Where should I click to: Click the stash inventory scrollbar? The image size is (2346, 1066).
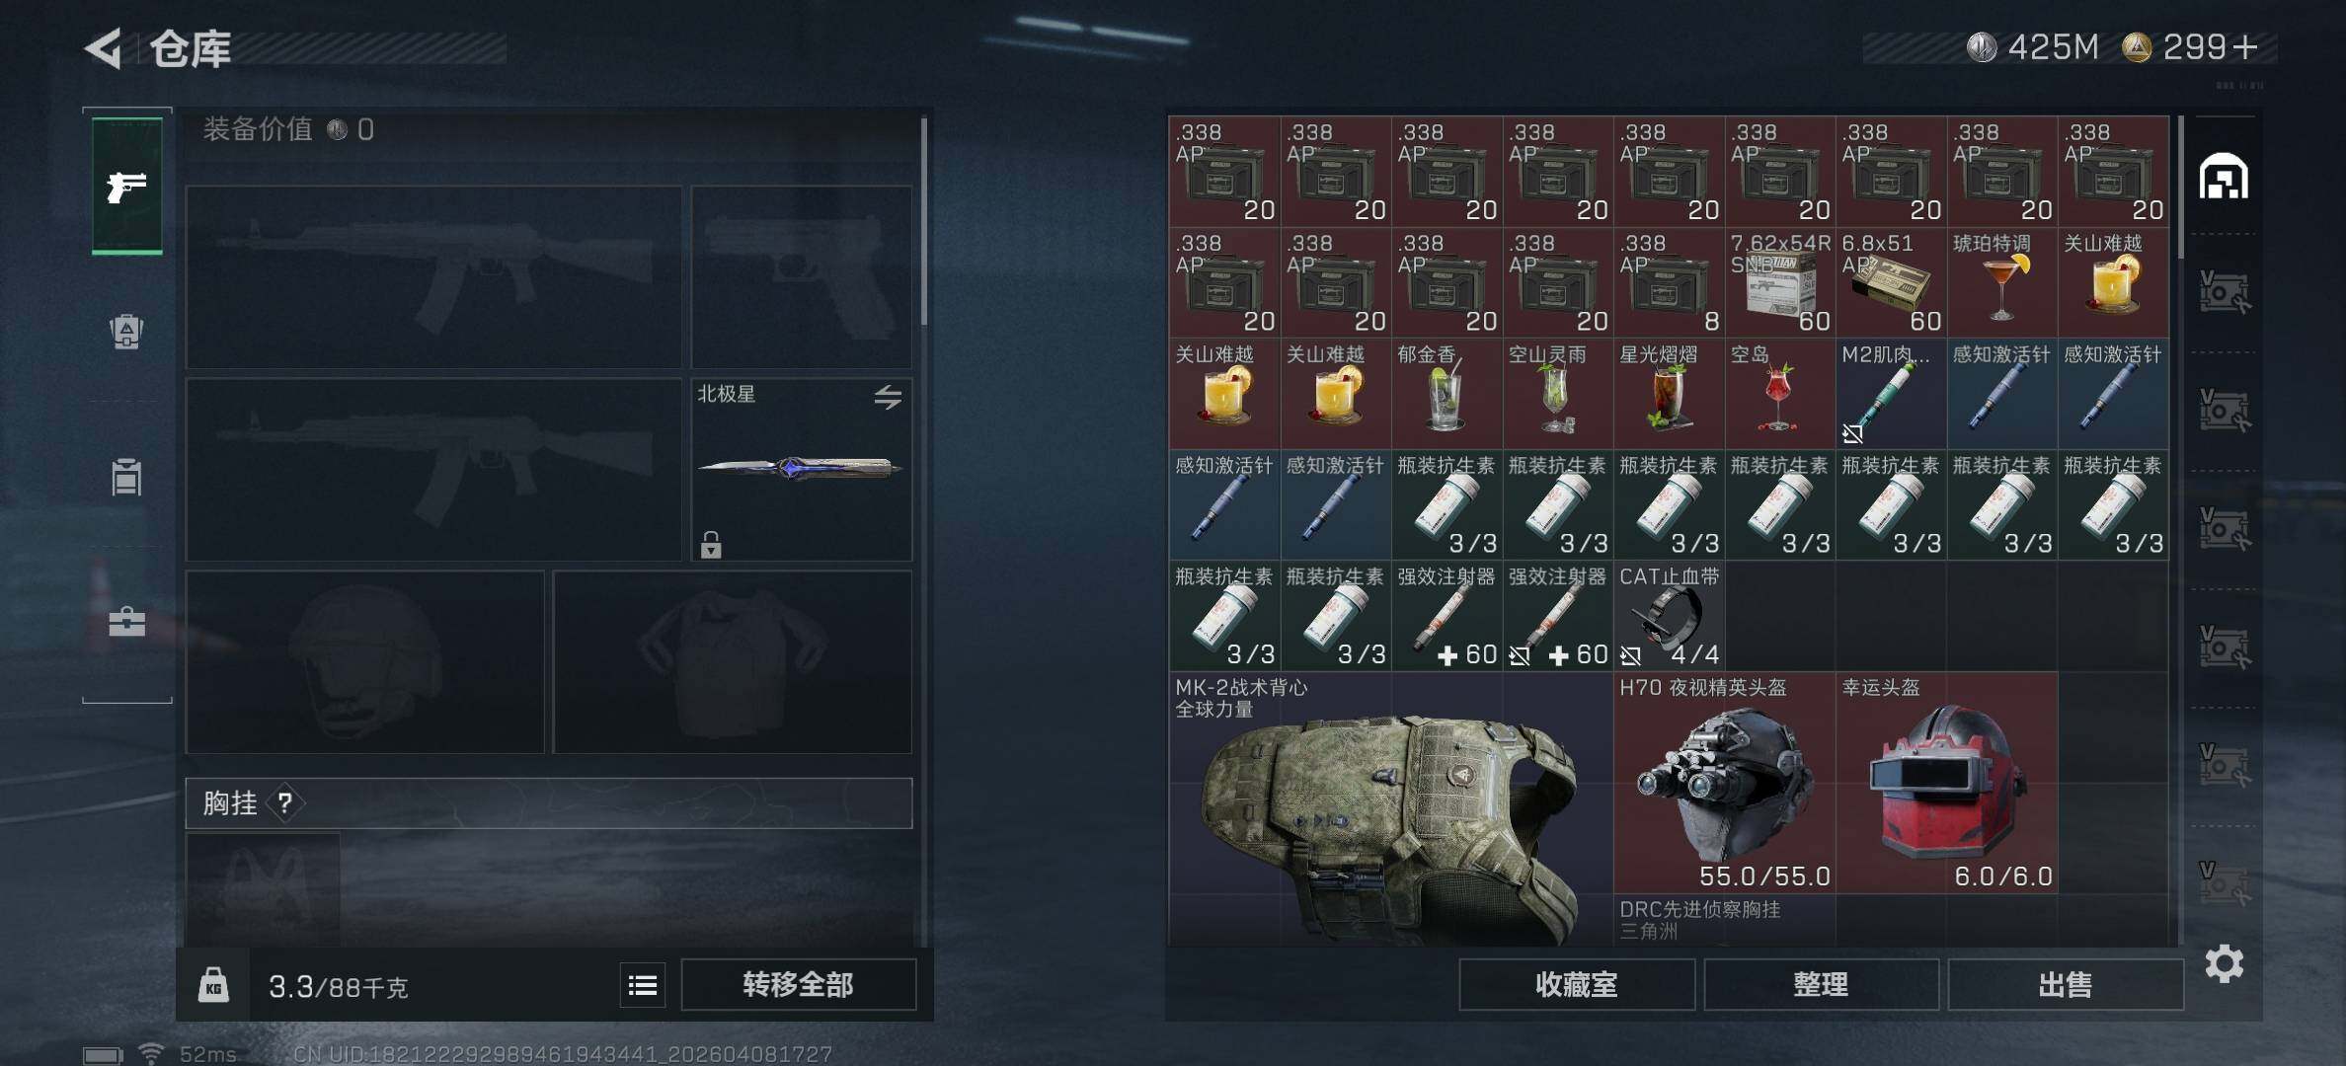point(2180,188)
